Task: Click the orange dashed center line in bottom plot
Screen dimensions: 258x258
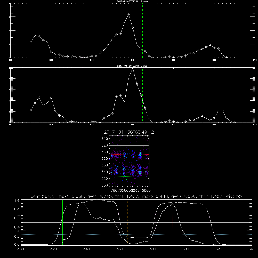Action: (127, 222)
